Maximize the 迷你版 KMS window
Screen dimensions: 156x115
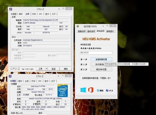click(x=107, y=26)
